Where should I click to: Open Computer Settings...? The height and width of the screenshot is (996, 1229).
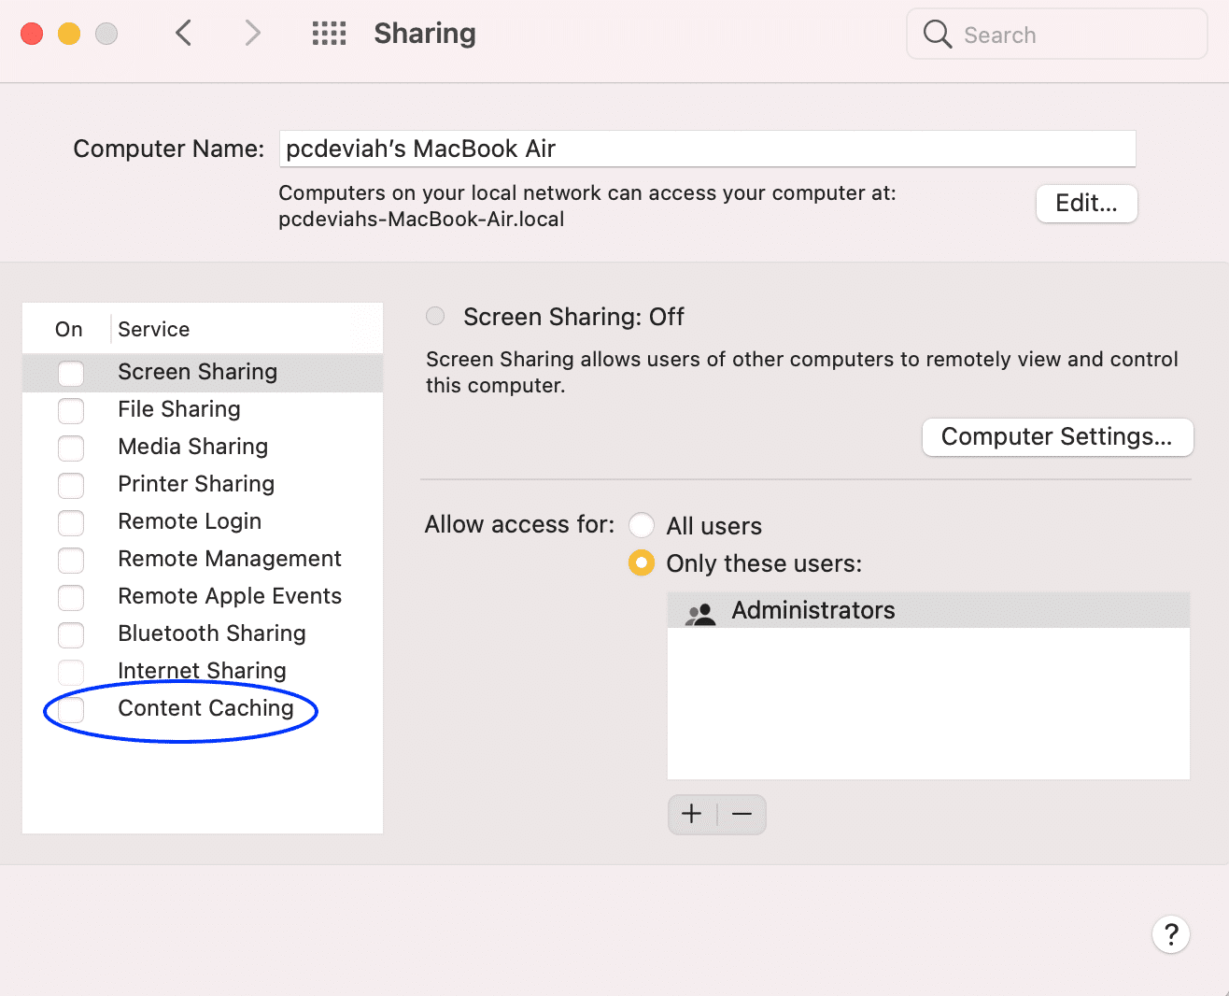pos(1056,436)
